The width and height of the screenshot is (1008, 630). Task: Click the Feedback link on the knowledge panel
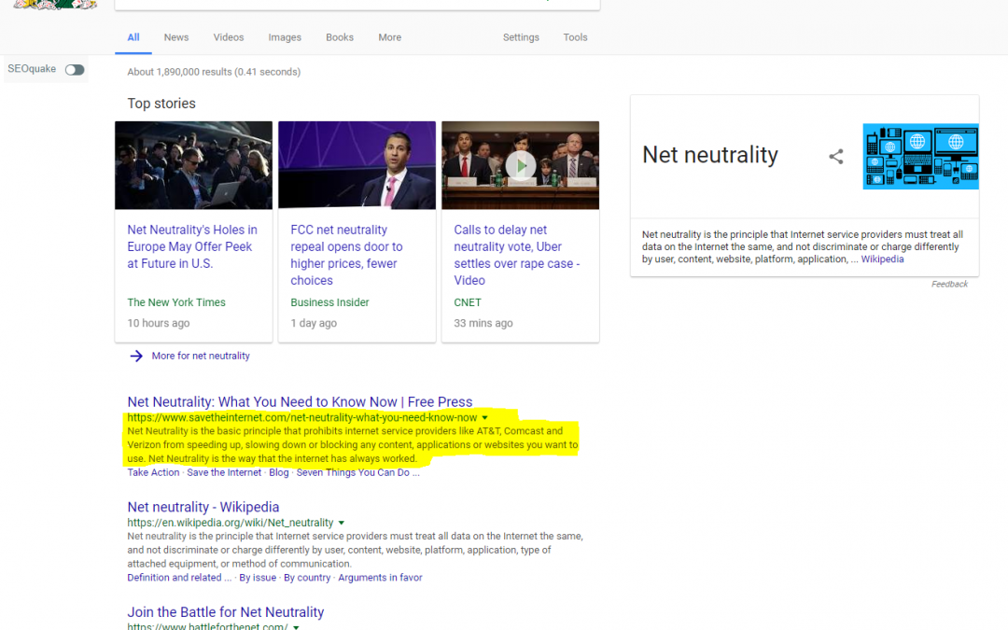coord(949,284)
